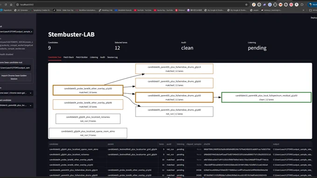Viewport: 317px width, 178px height.
Task: Click the root path input field
Action: pos(16,32)
